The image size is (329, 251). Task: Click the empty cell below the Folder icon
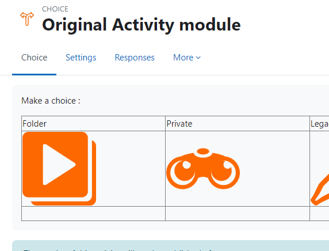(x=93, y=214)
